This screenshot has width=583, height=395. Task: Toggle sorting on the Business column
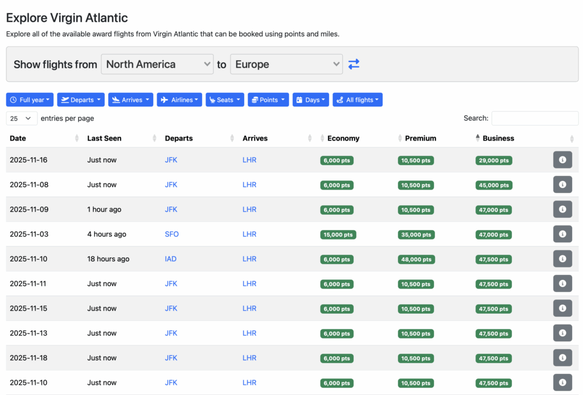(497, 138)
